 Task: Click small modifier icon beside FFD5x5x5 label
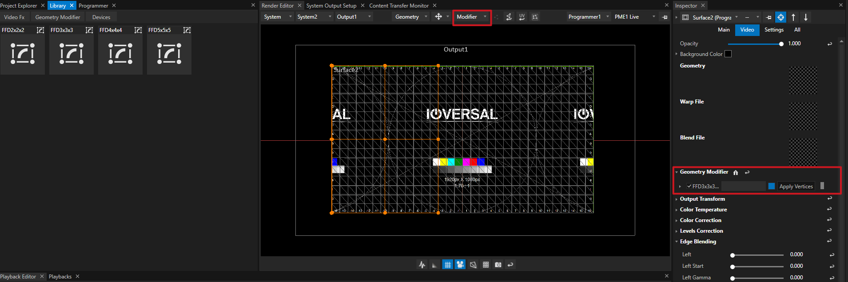(187, 30)
